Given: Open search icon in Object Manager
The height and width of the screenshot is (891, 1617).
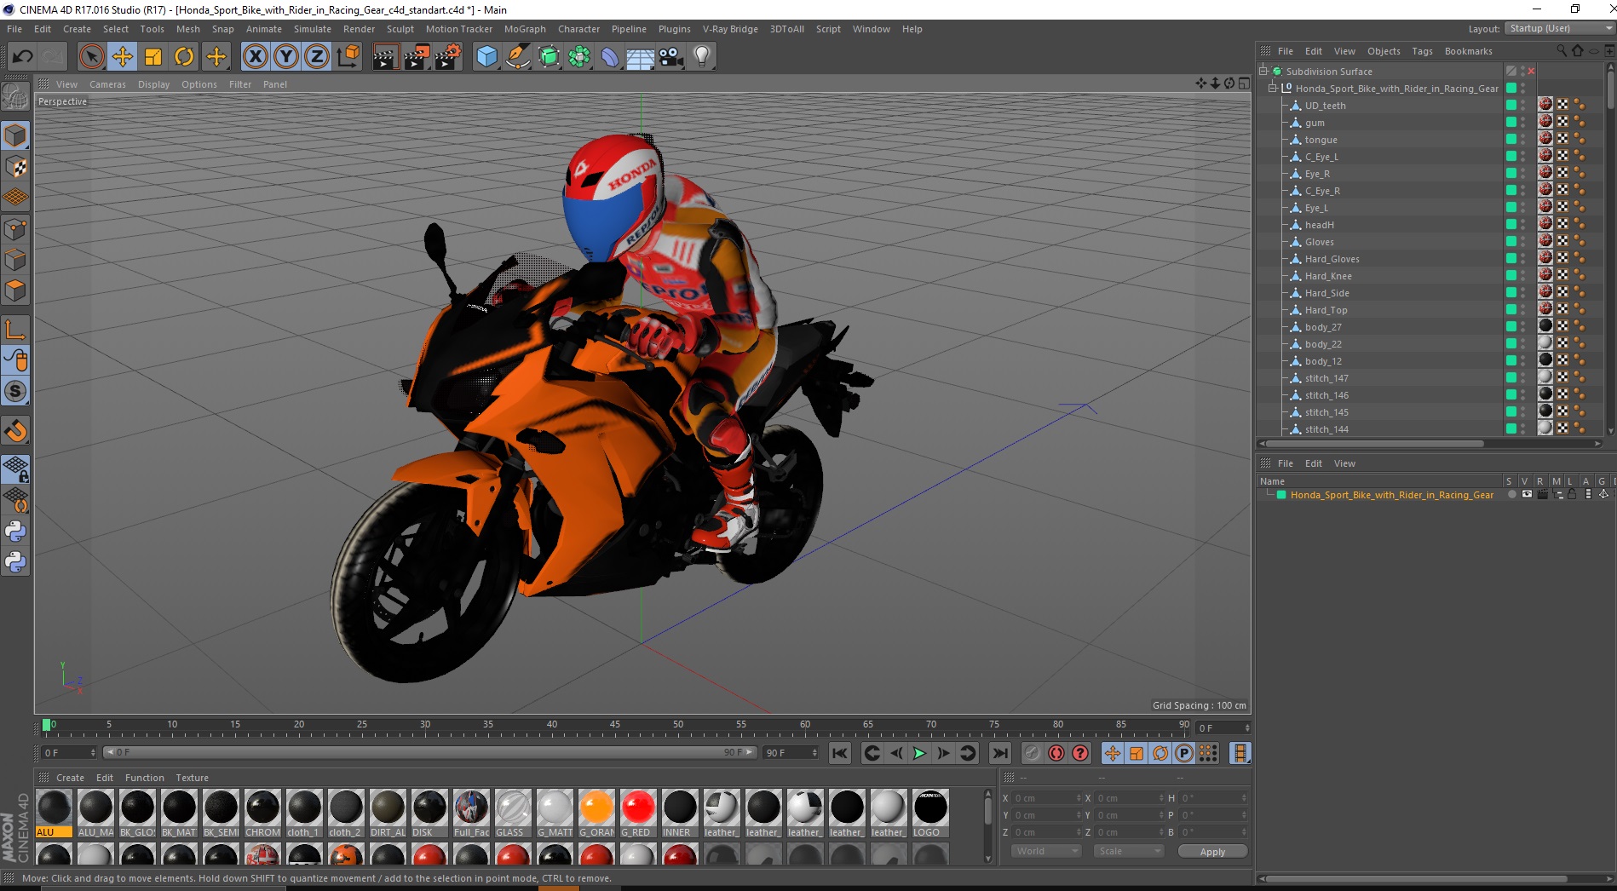Looking at the screenshot, I should [x=1561, y=50].
